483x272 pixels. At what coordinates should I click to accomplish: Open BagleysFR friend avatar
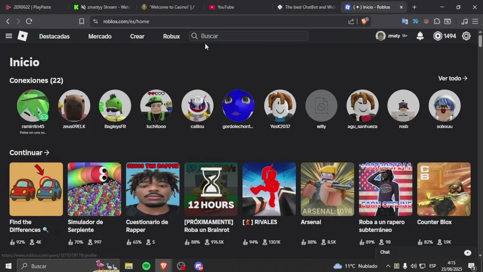tap(115, 106)
